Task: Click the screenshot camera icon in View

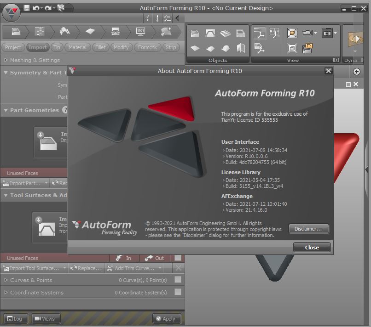Action: [x=327, y=33]
